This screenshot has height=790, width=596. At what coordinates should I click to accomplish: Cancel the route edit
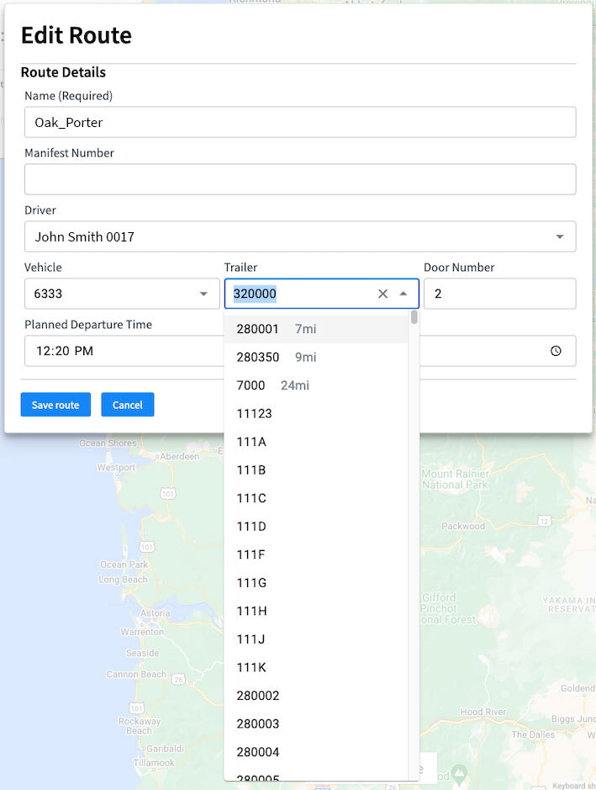[x=128, y=405]
